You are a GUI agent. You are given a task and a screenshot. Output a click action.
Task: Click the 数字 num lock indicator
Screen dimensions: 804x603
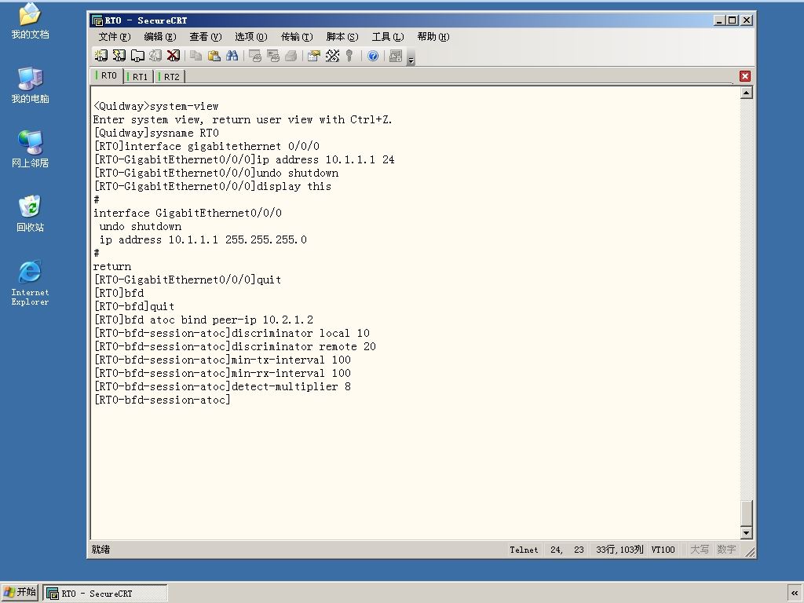pos(726,550)
